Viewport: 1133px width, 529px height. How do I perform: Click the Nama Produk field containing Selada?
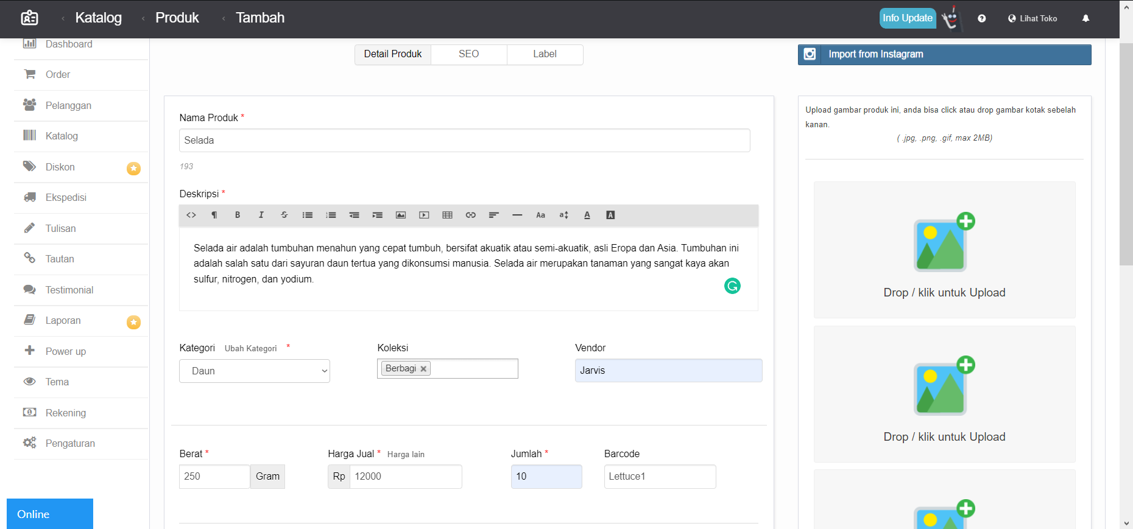click(x=464, y=141)
